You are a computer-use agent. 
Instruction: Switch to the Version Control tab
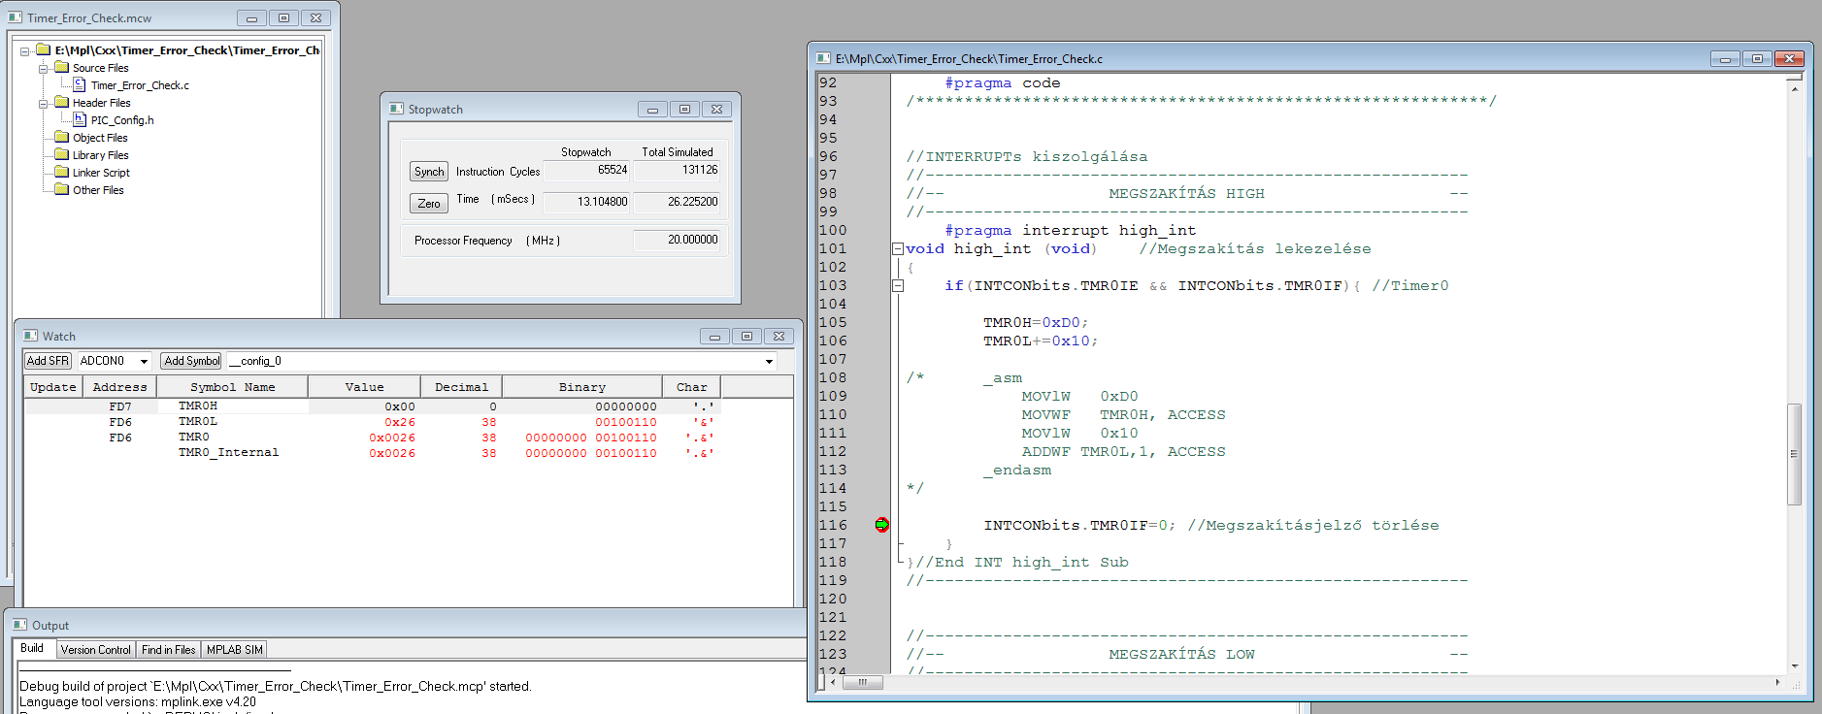(95, 650)
